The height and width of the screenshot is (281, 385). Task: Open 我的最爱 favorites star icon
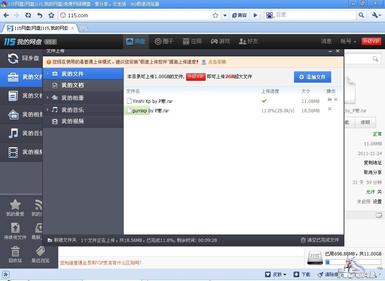tap(15, 205)
